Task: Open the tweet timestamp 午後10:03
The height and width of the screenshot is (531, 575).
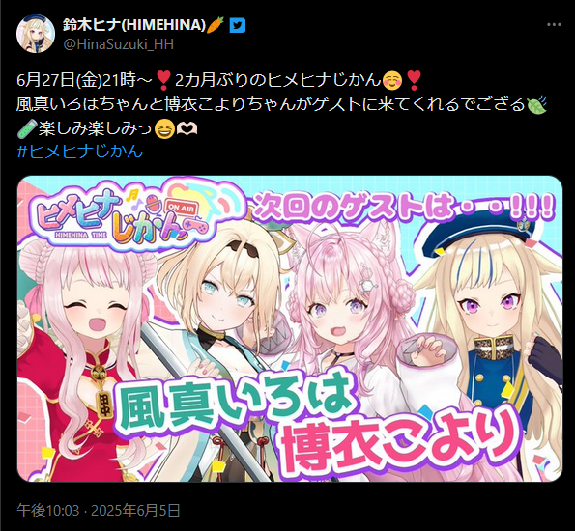Action: (48, 510)
